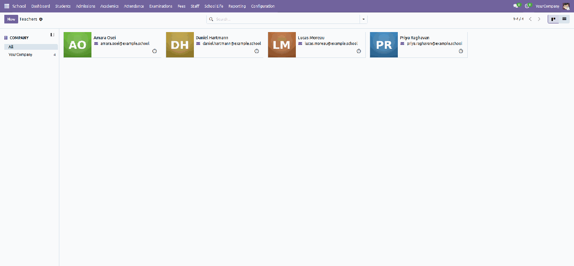Open the Academics menu
This screenshot has height=266, width=574.
coord(110,6)
